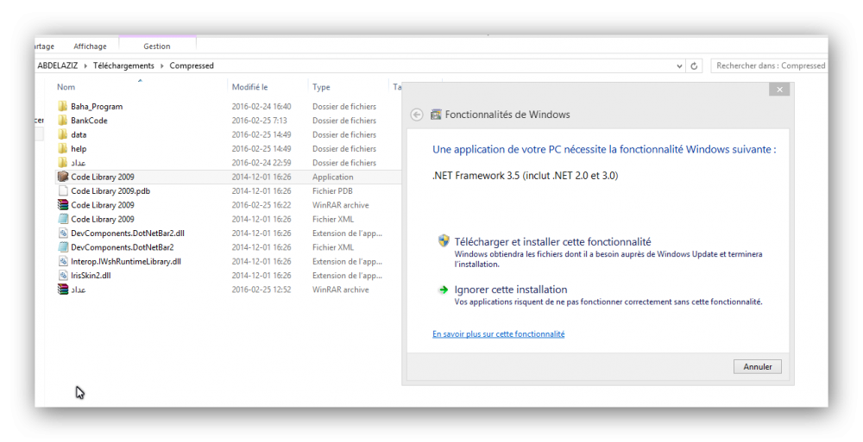Click the Code Library 2009 application icon
Screen dimensions: 863x442
point(63,177)
